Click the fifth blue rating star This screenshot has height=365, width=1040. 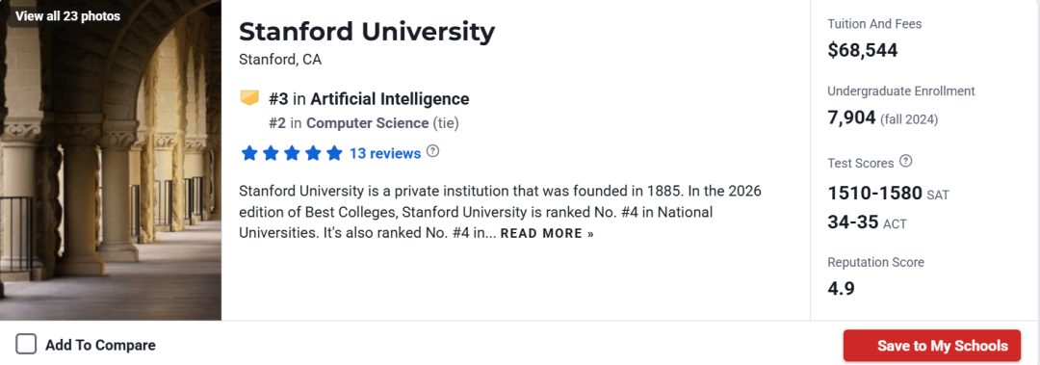(334, 153)
